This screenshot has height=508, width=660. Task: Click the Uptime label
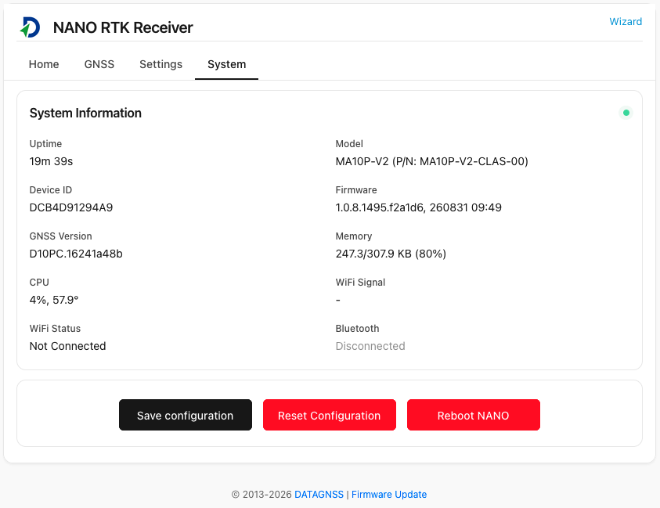45,144
